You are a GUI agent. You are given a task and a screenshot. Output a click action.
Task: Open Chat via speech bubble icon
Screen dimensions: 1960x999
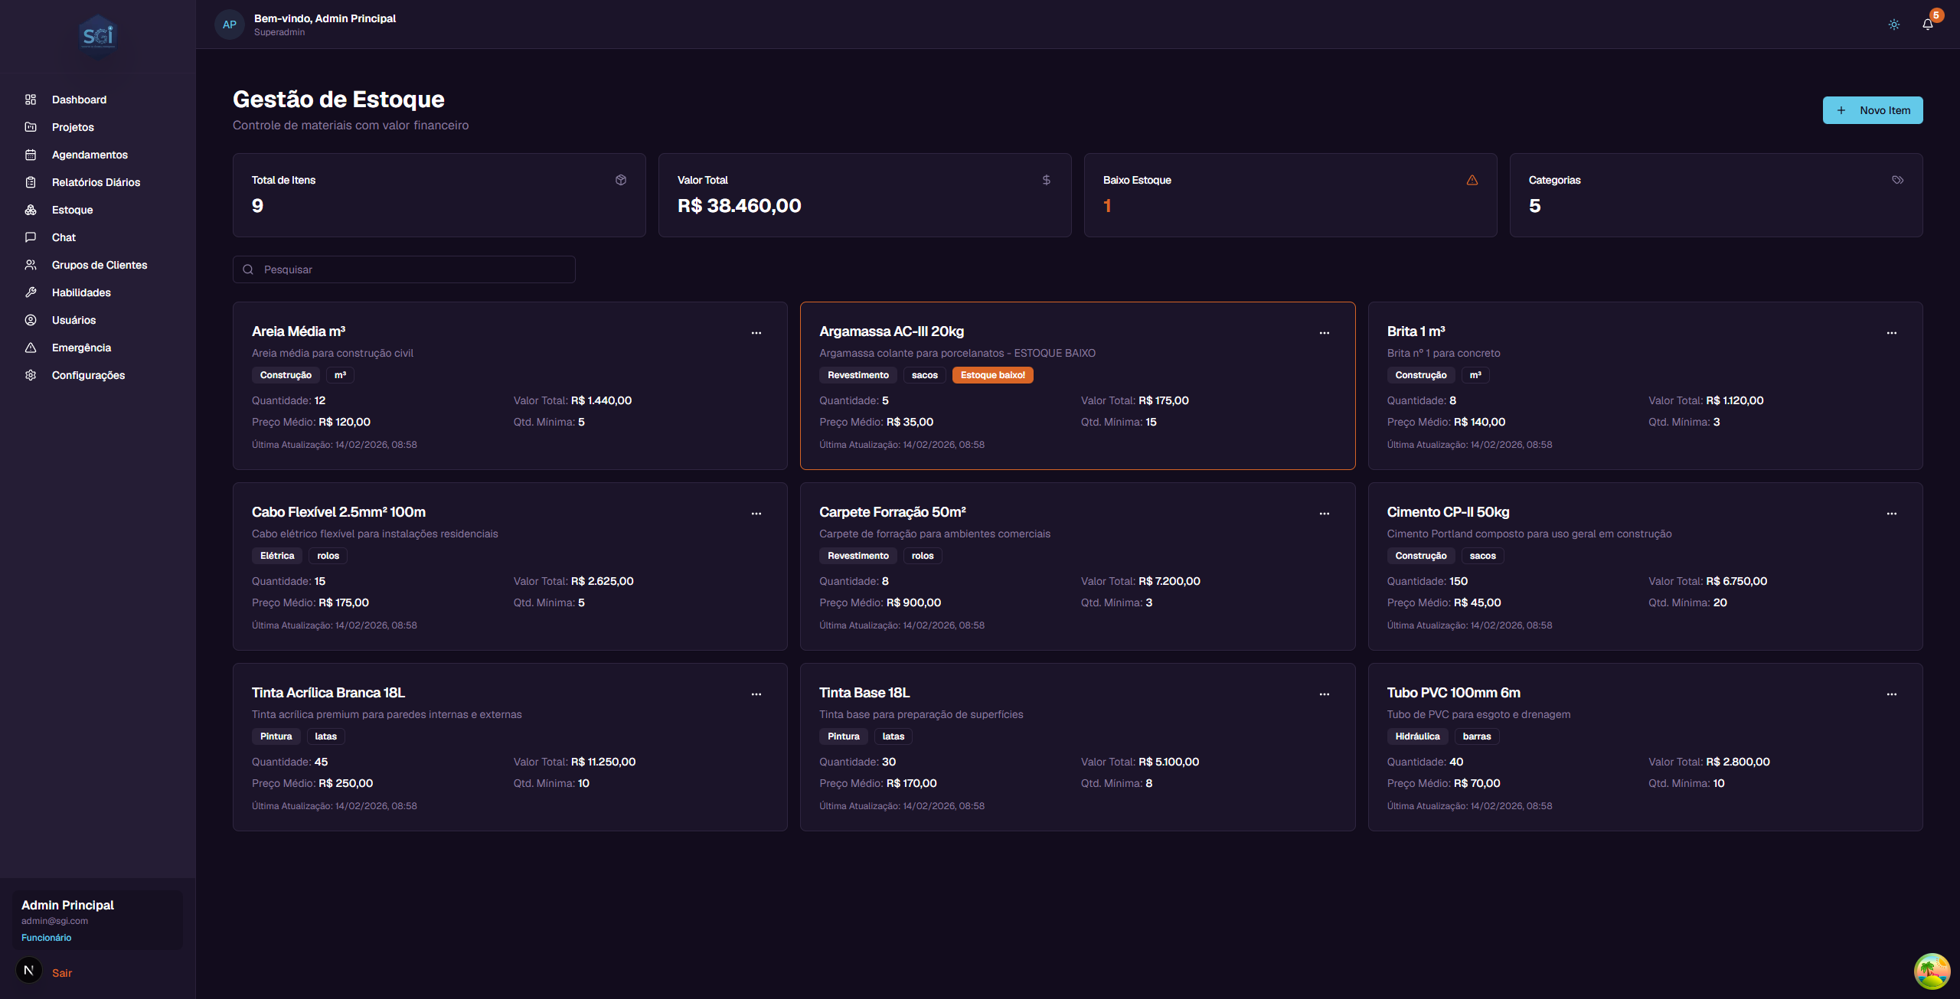click(31, 237)
